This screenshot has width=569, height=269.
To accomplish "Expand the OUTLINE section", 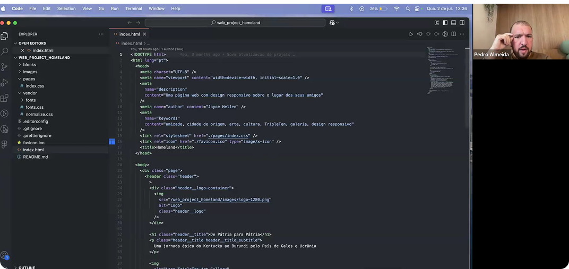I will [27, 267].
